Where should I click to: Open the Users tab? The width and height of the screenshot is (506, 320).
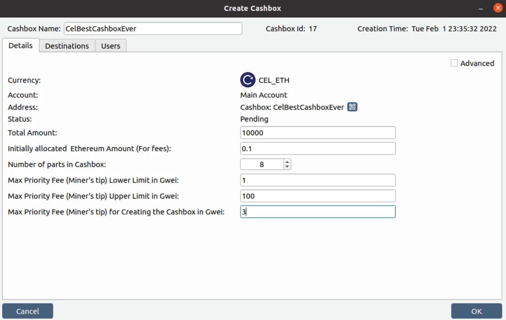tap(111, 46)
